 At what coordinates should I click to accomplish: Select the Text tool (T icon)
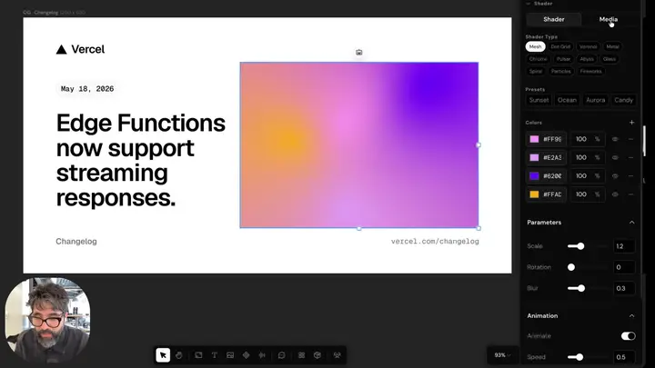215,355
